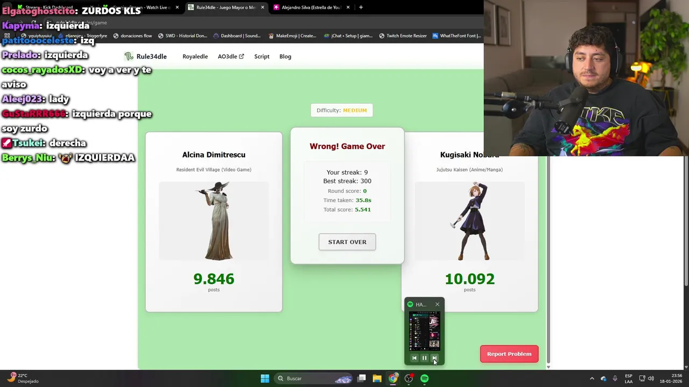Open the Spotify window thumbnail preview
689x387 pixels.
[425, 332]
